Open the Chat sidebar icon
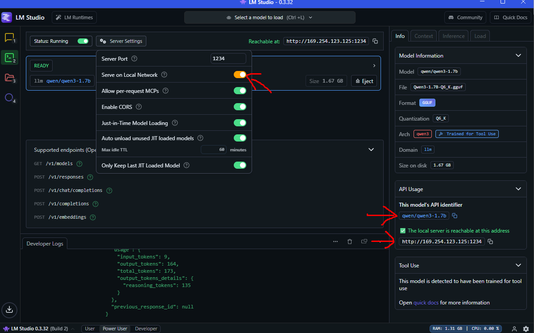 tap(9, 38)
